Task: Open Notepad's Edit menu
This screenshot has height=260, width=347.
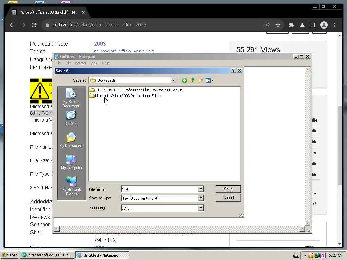Action: tap(68, 63)
